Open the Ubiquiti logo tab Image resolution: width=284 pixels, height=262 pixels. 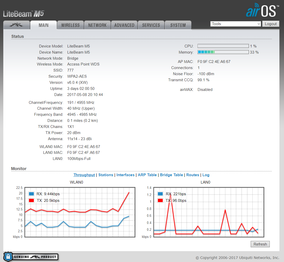click(x=17, y=25)
